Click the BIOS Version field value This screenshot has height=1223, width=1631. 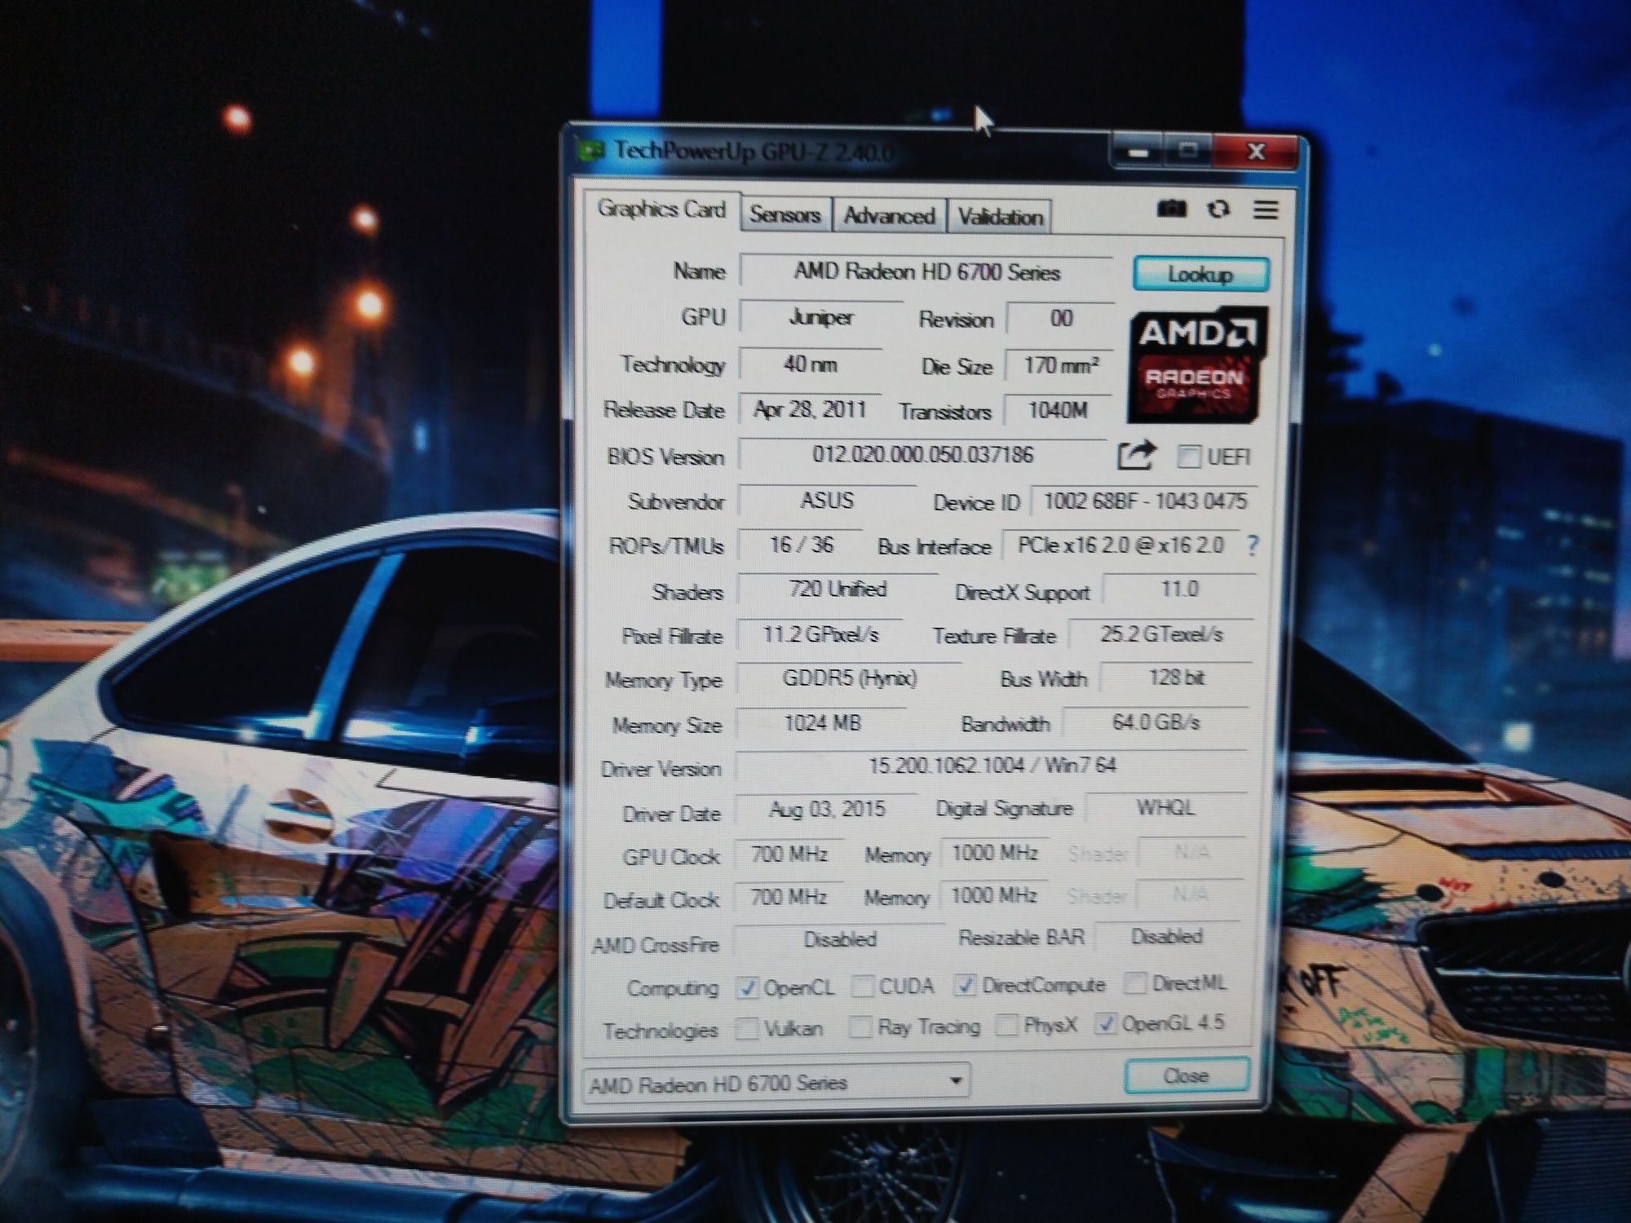[x=922, y=454]
